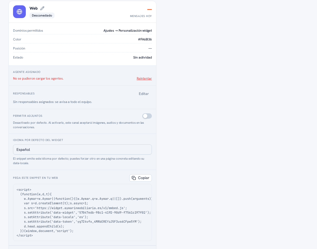Copy the snippet with the Copiar button
Viewport: 317px width, 249px height.
coord(140,178)
